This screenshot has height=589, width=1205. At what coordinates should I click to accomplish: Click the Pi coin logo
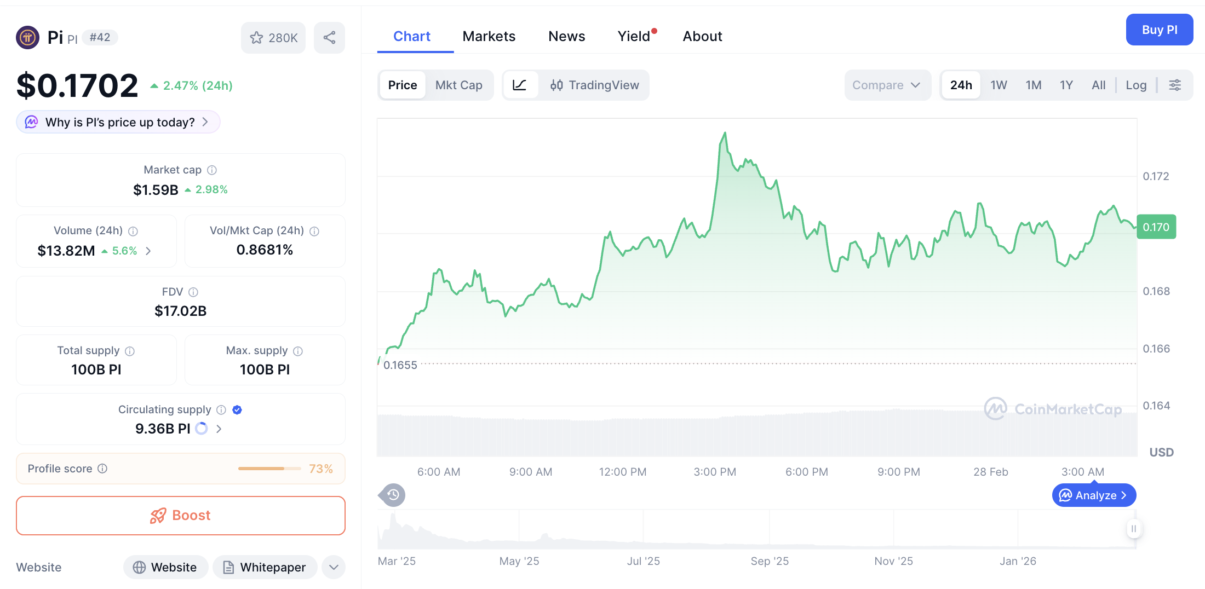[27, 37]
